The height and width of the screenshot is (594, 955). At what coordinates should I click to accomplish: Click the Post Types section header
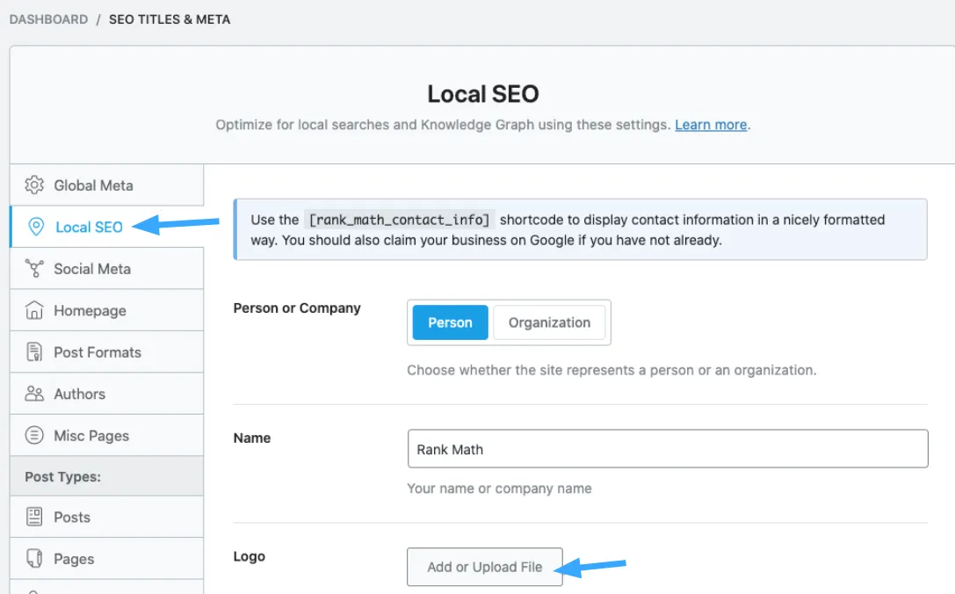point(106,476)
